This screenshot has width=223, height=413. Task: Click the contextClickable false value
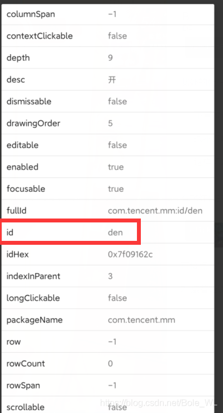point(117,36)
